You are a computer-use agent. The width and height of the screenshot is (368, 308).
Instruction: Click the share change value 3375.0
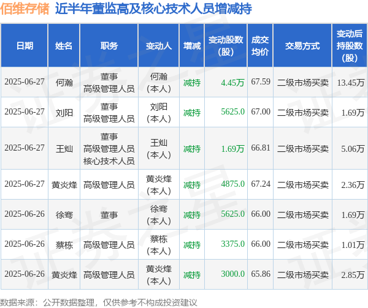pos(233,244)
